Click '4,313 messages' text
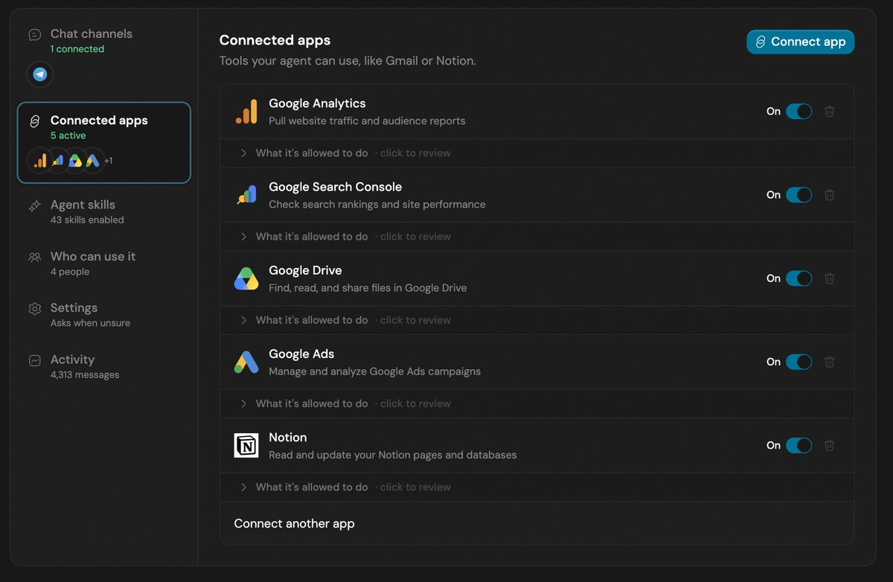This screenshot has width=893, height=582. point(85,374)
